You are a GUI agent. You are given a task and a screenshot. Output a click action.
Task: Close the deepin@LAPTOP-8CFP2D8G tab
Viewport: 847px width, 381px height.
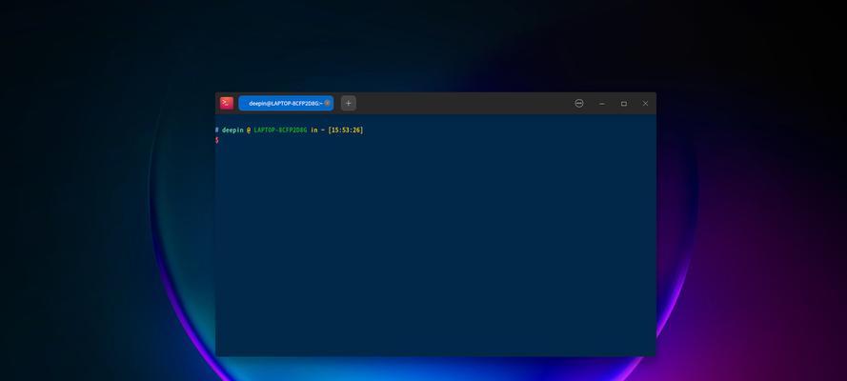coord(328,103)
